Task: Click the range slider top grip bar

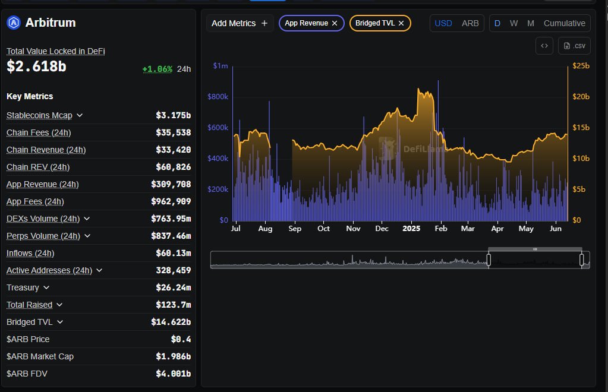Action: (535, 249)
